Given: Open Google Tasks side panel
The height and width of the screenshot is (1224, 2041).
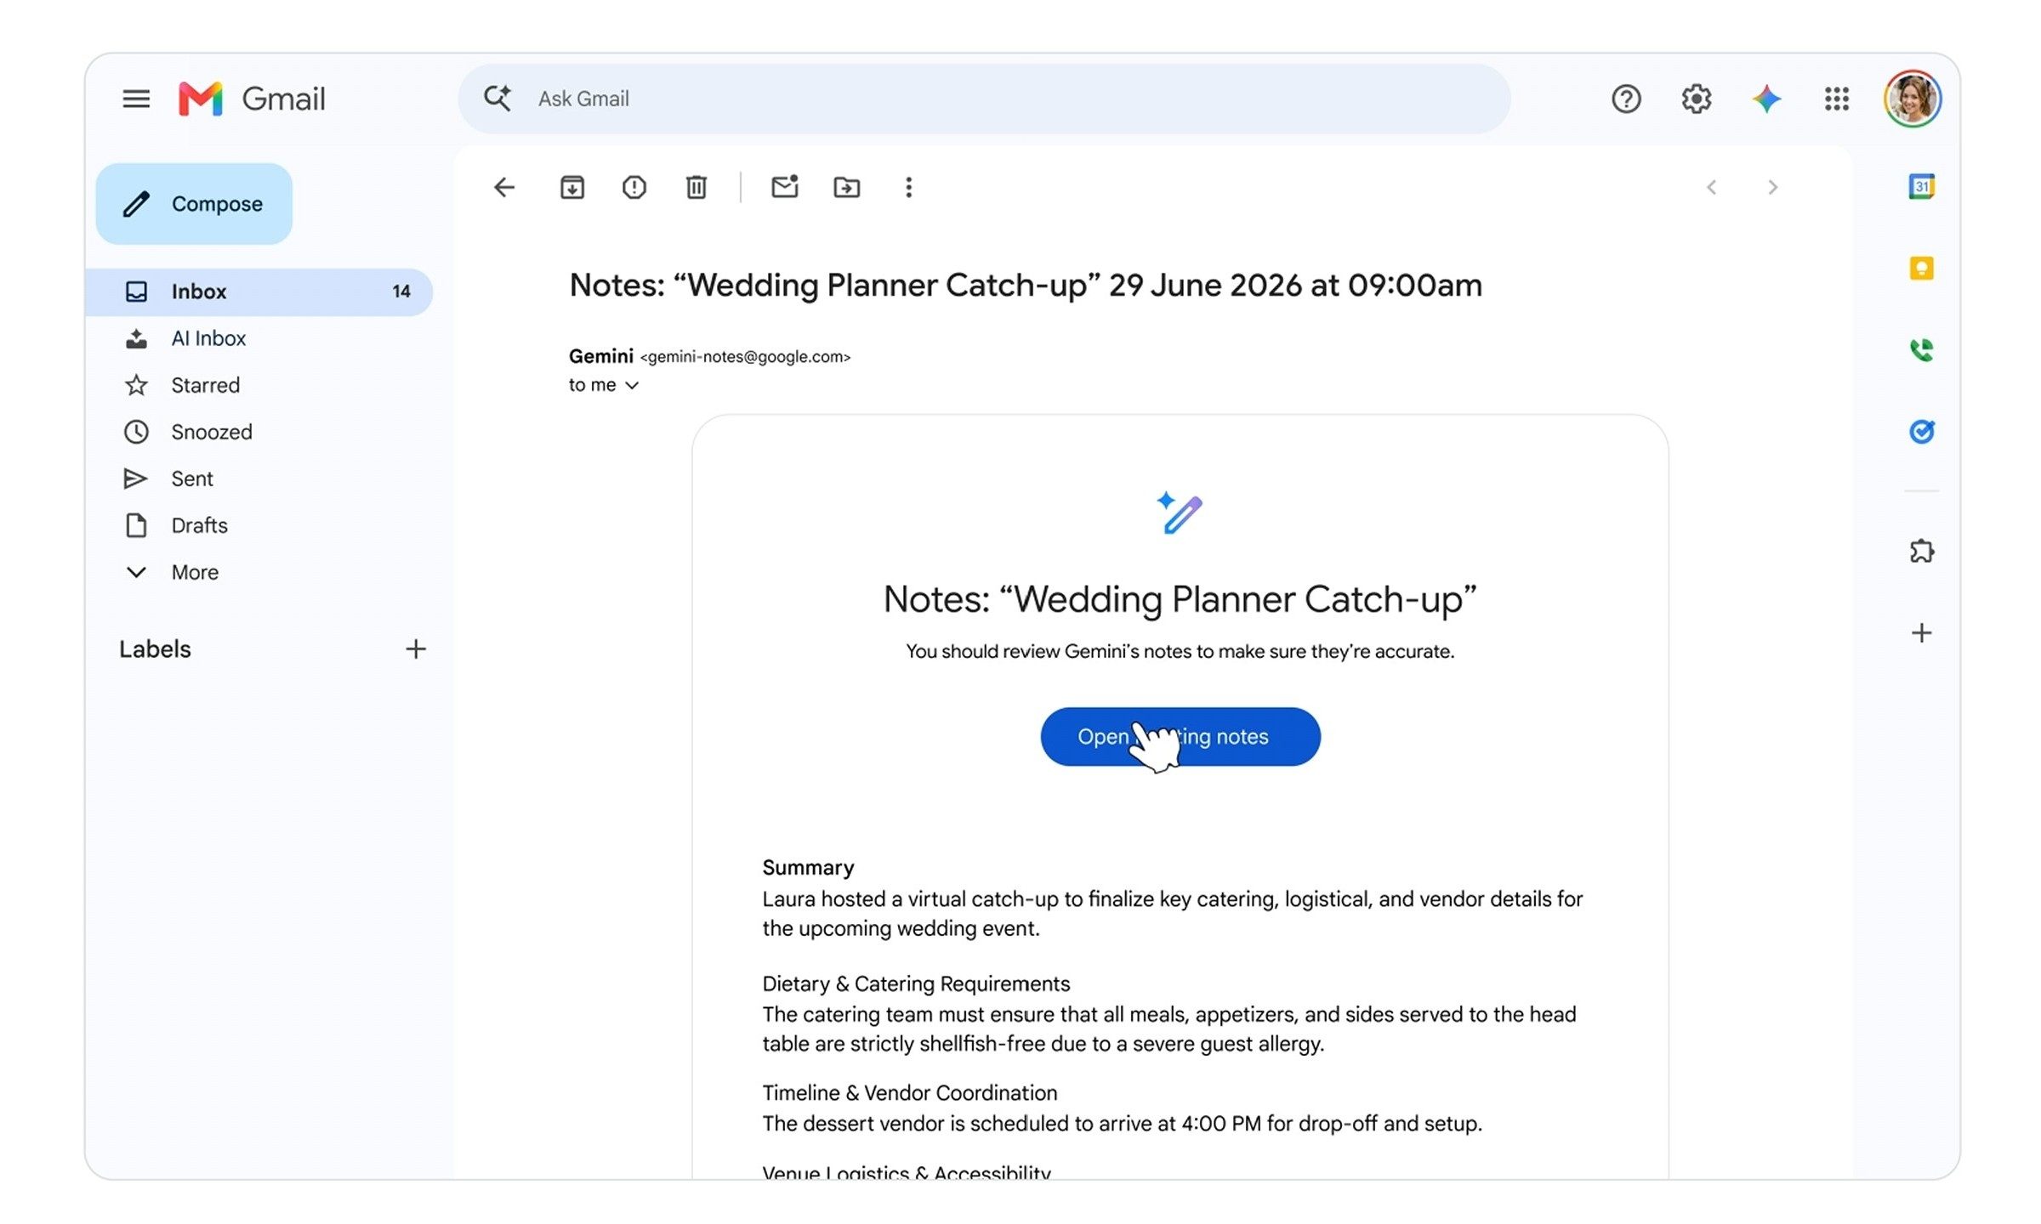Looking at the screenshot, I should tap(1921, 431).
